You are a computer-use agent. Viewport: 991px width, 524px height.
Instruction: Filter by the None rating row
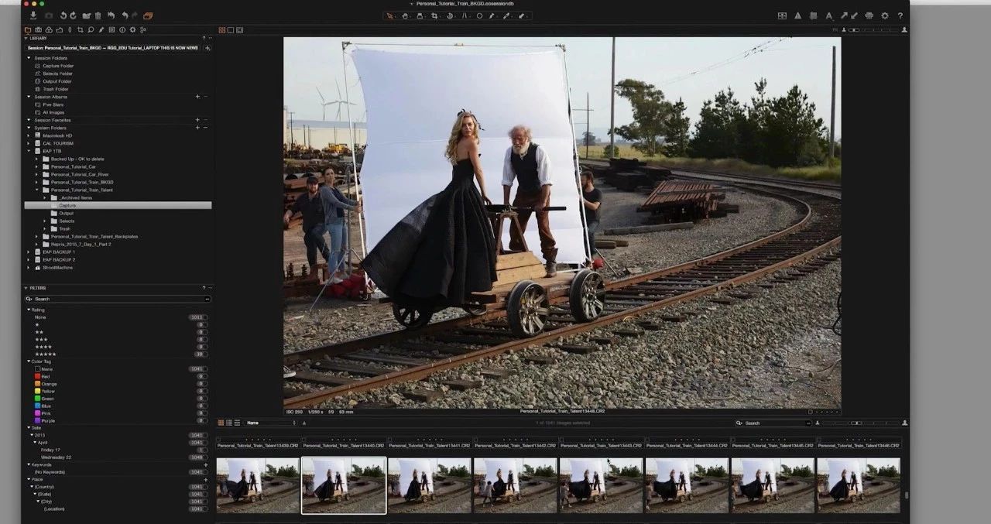pyautogui.click(x=117, y=317)
